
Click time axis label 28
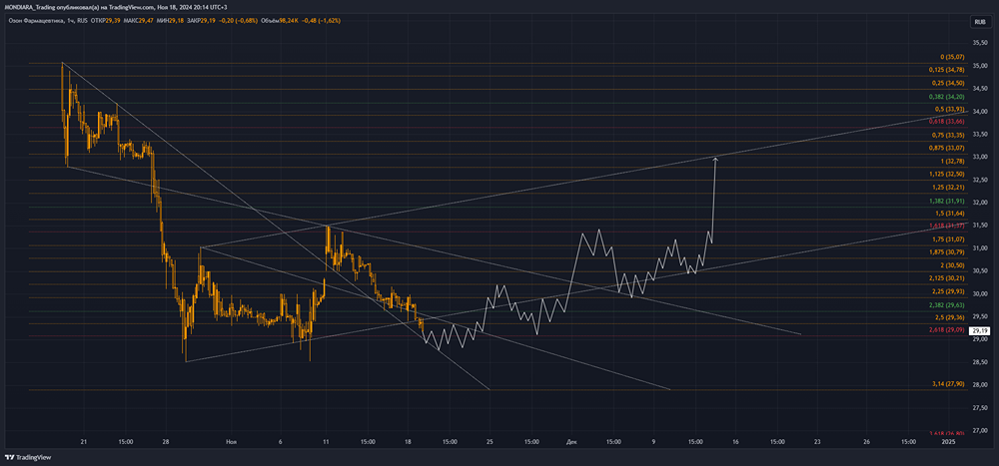(x=165, y=440)
